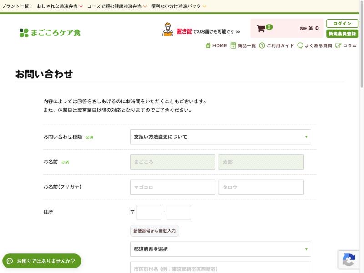Focus the last name field まごころ
Viewport: 364px width, 273px height.
172,162
